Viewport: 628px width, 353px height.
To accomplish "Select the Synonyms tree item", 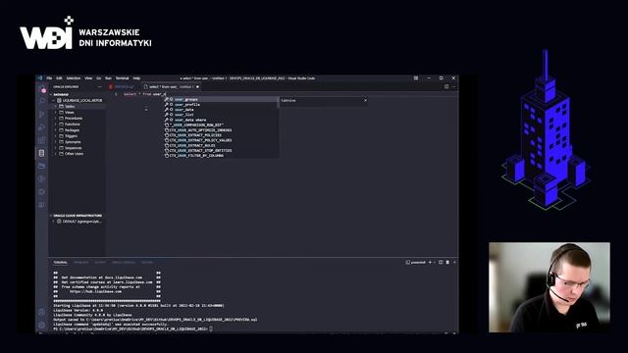I will [x=73, y=142].
